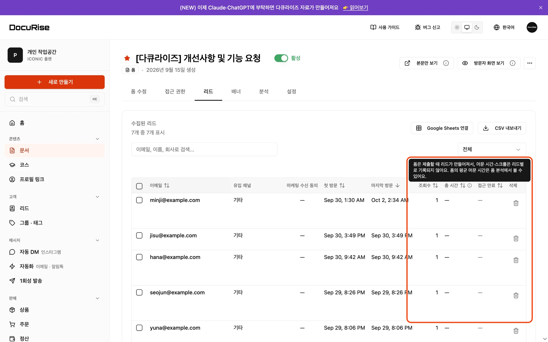Open 그룹 · 태그 in sidebar
Screen dimensions: 548x342
55,223
